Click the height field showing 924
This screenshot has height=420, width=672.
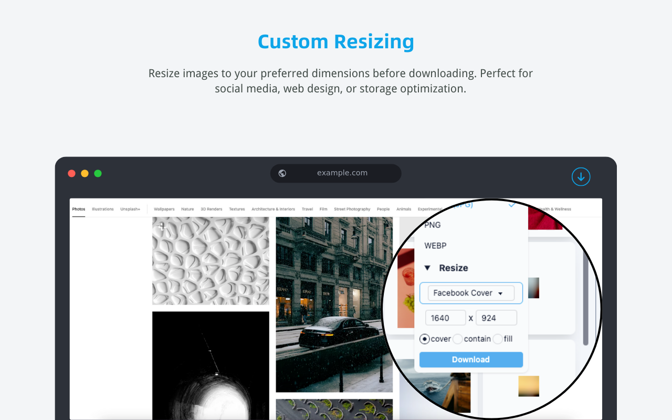click(496, 318)
